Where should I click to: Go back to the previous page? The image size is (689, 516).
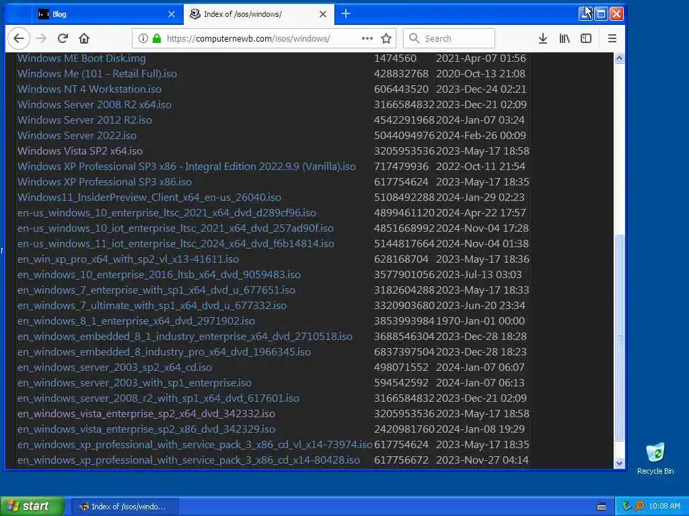(x=18, y=38)
